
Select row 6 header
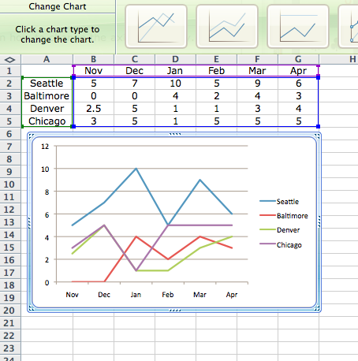tap(10, 134)
